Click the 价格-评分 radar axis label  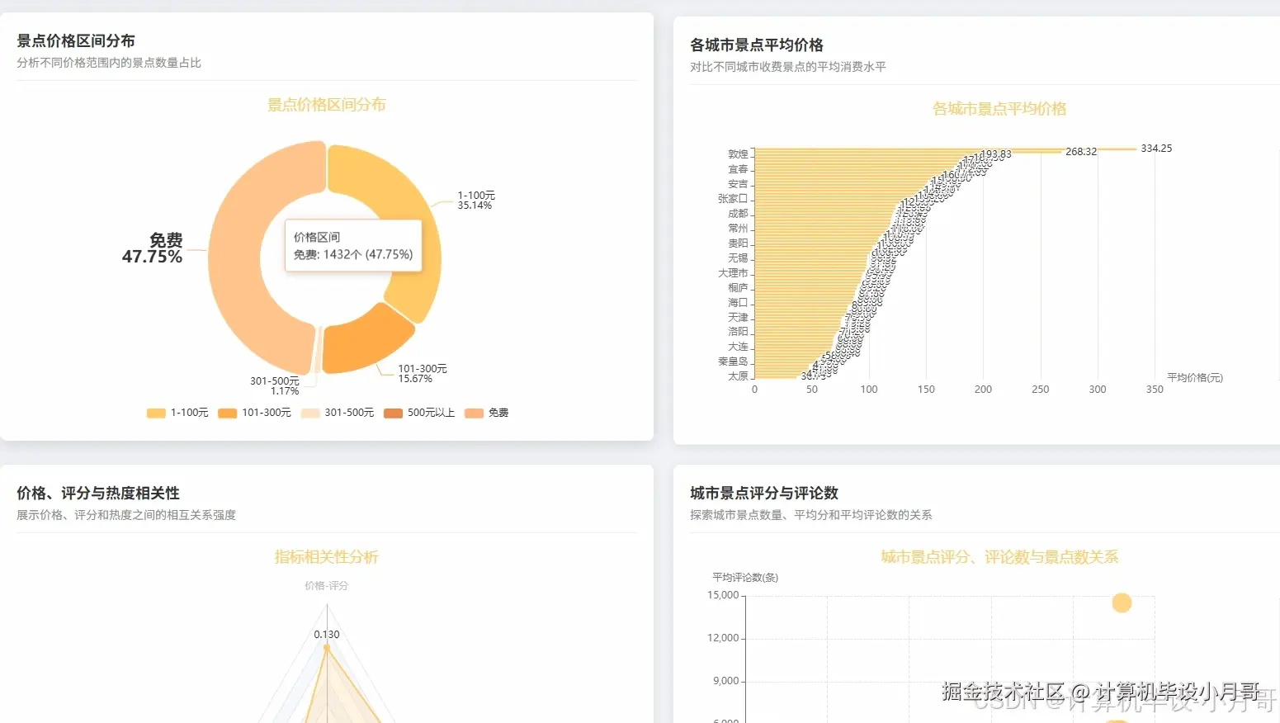(327, 585)
